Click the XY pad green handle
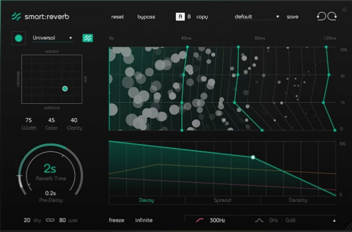 65,89
